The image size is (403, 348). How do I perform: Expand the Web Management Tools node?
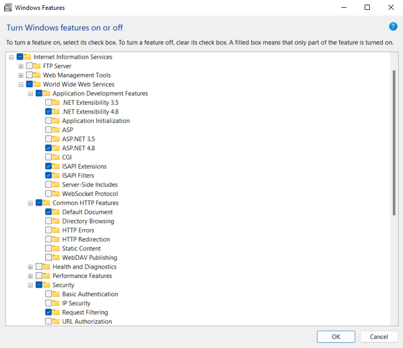point(21,75)
